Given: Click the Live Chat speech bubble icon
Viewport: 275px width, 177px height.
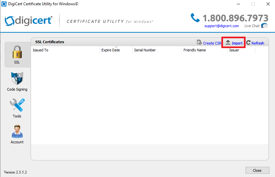Looking at the screenshot, I should pyautogui.click(x=265, y=26).
